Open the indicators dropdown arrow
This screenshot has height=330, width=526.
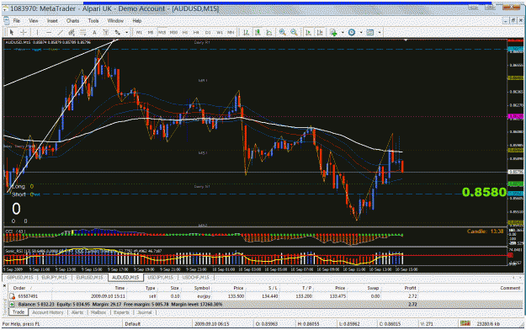(343, 33)
